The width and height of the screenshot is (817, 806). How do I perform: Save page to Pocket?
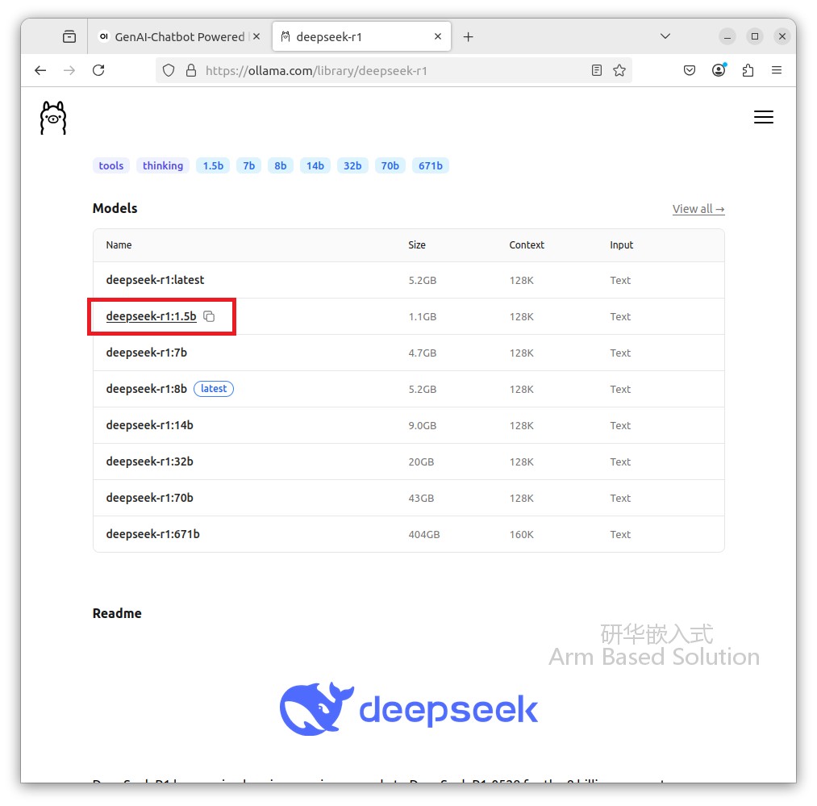[x=690, y=70]
